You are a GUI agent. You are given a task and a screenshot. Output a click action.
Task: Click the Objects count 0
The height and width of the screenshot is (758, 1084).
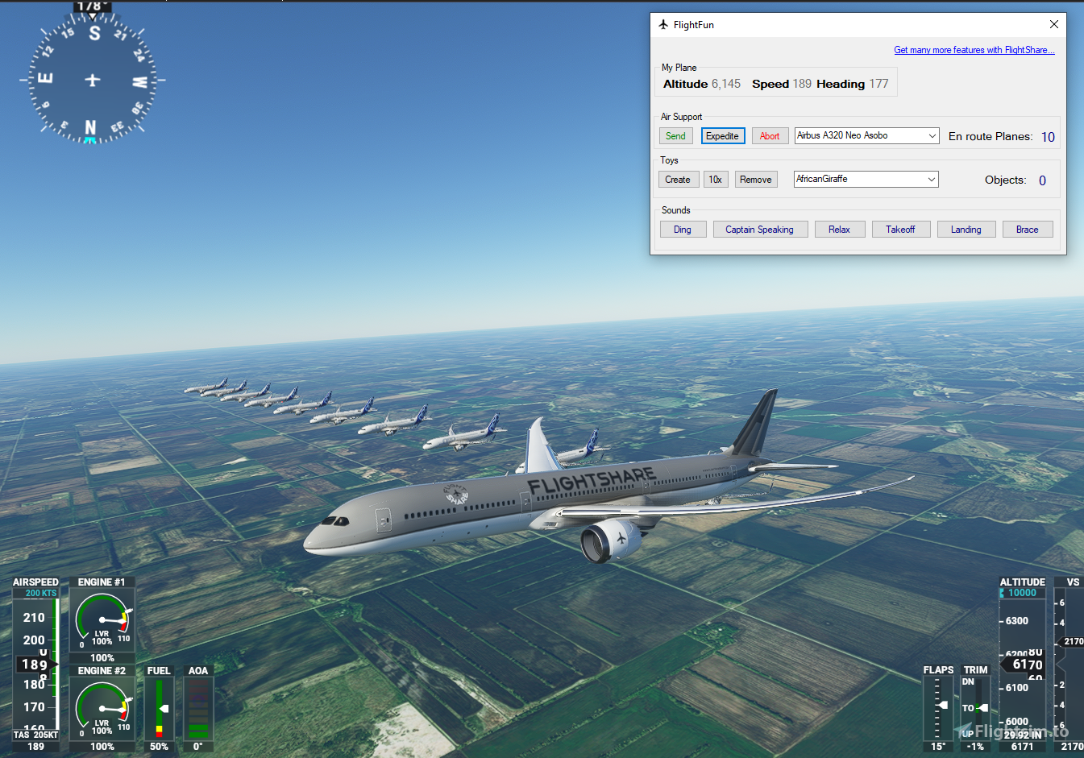1042,180
